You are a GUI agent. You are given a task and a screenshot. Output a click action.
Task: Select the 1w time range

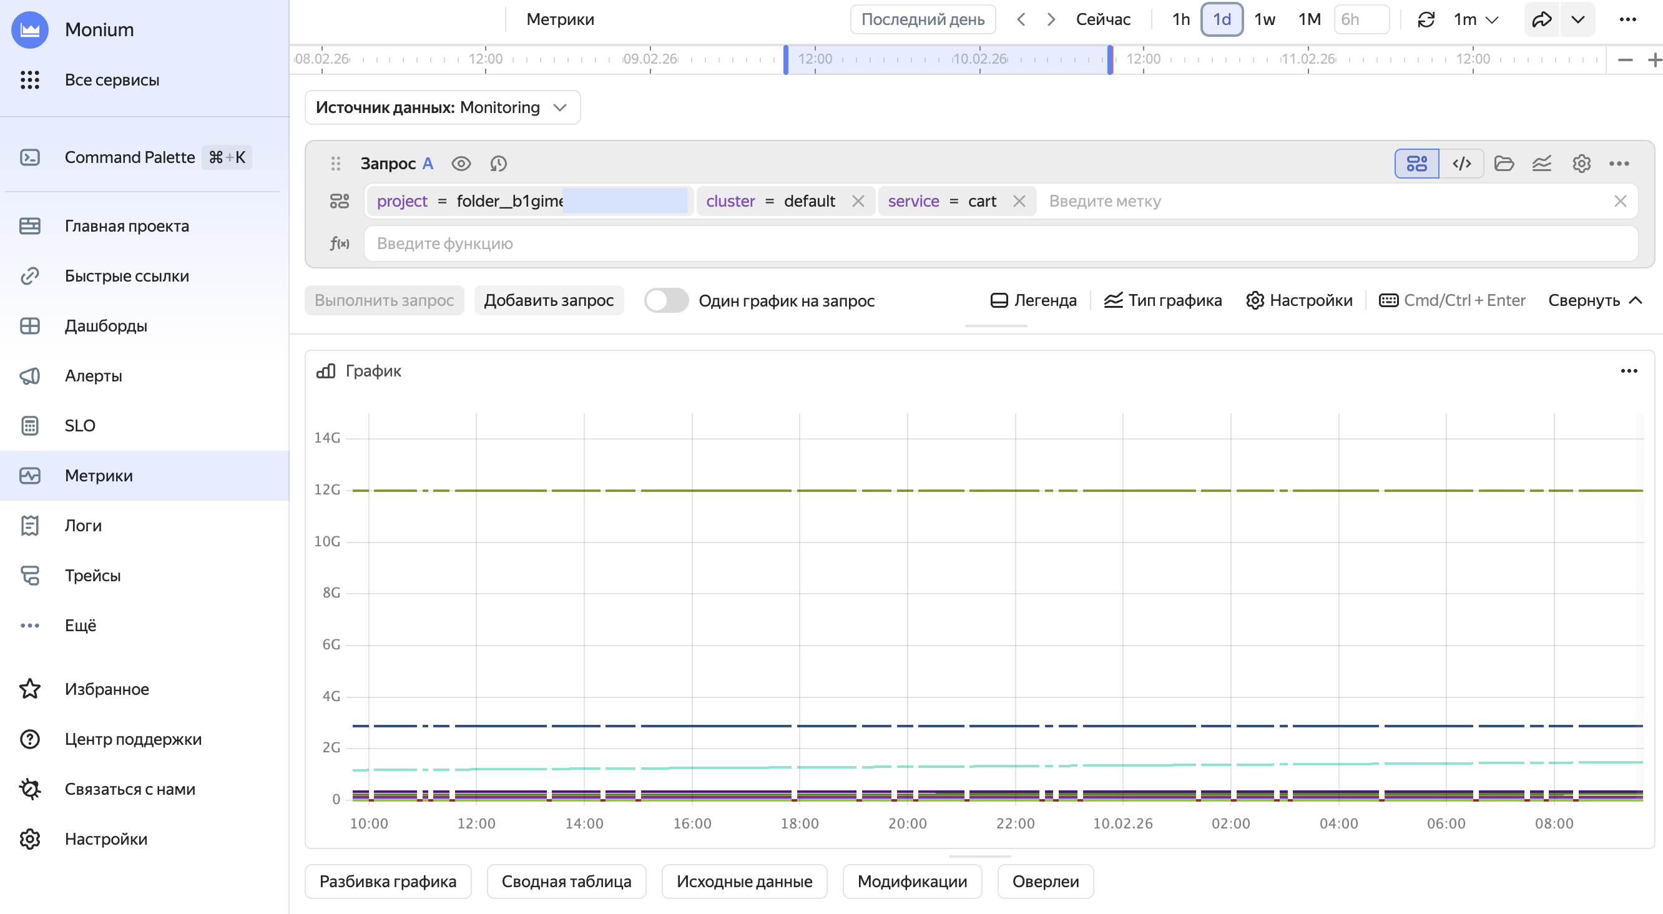pos(1264,19)
